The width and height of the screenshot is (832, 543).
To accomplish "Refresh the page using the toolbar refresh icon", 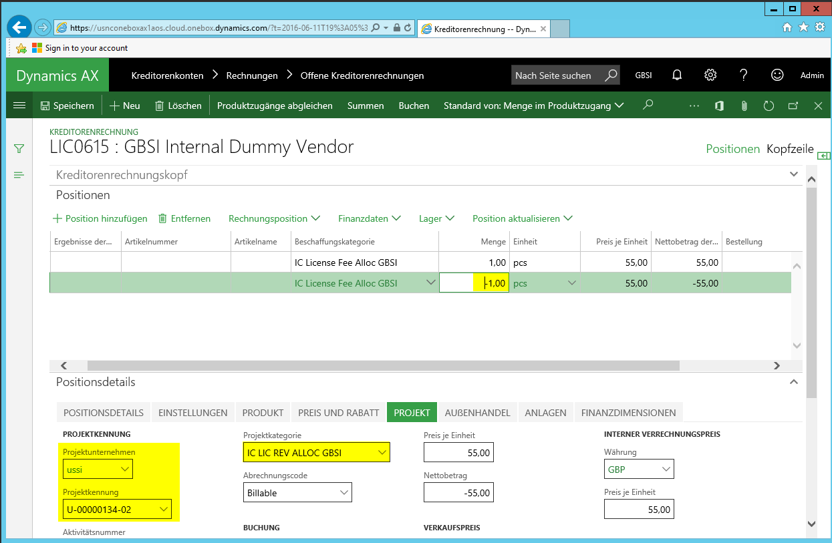I will 769,106.
